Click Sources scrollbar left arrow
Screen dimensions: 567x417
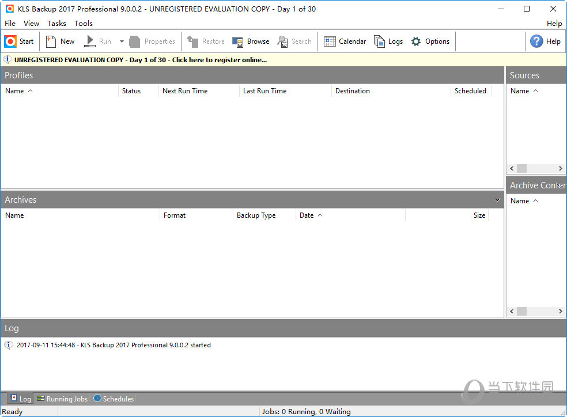[x=512, y=168]
